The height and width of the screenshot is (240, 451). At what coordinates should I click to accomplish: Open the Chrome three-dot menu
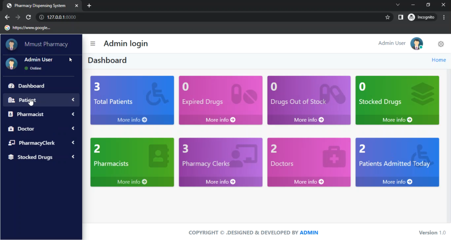444,17
